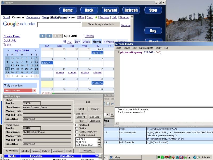Open the Verify menu in Formula Builder
Image resolution: width=213 pixels, height=160 pixels.
click(158, 48)
